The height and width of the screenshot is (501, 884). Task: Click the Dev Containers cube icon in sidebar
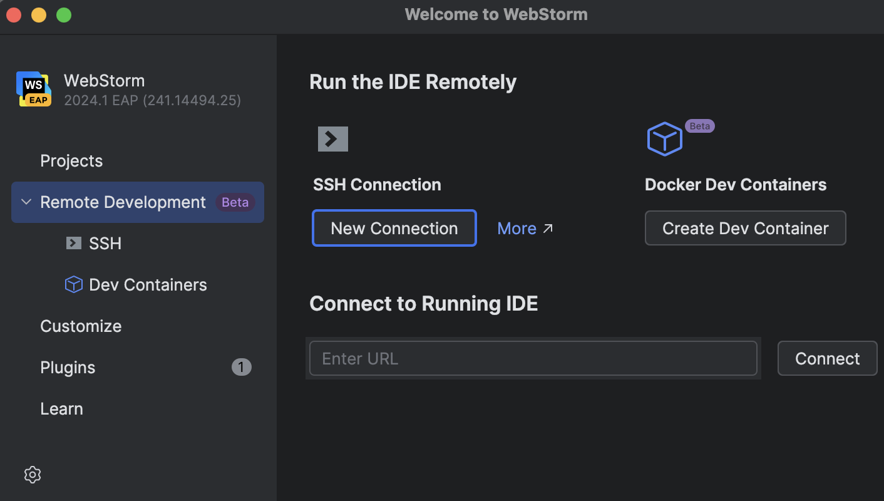74,284
